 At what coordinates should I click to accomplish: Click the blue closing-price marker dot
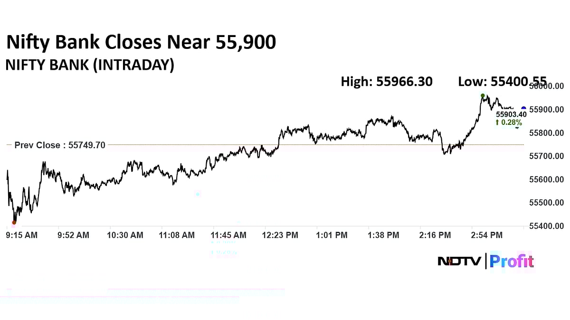(523, 109)
